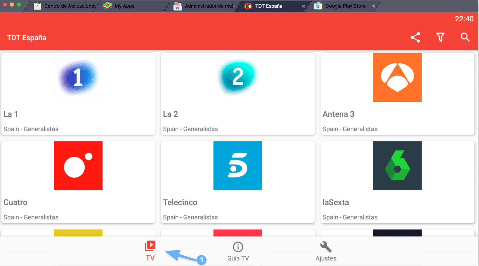The image size is (479, 266).
Task: Open the laSexta channel card
Action: (x=397, y=182)
